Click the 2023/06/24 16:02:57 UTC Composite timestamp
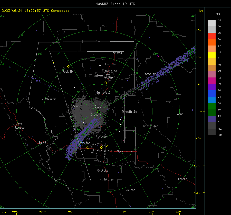Screen dimensions: 231x215 coord(35,11)
